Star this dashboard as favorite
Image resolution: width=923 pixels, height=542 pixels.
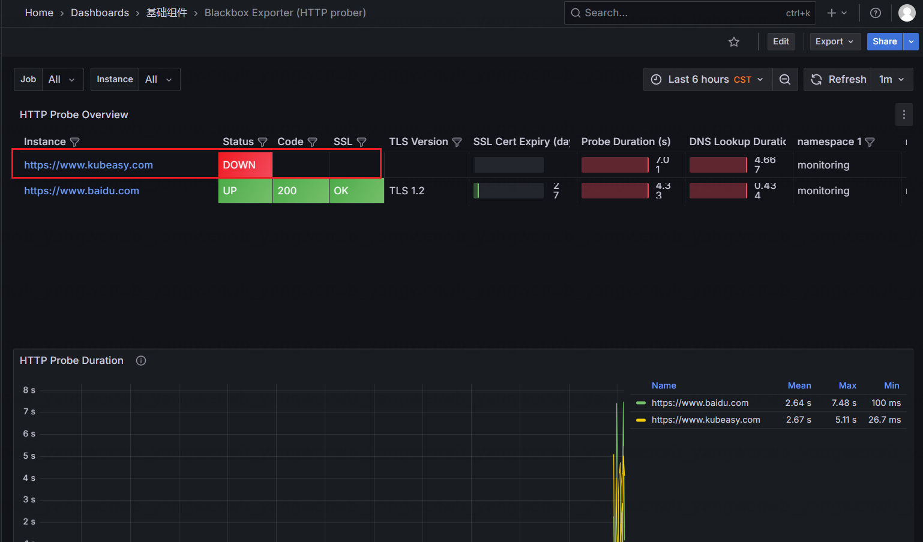coord(733,41)
